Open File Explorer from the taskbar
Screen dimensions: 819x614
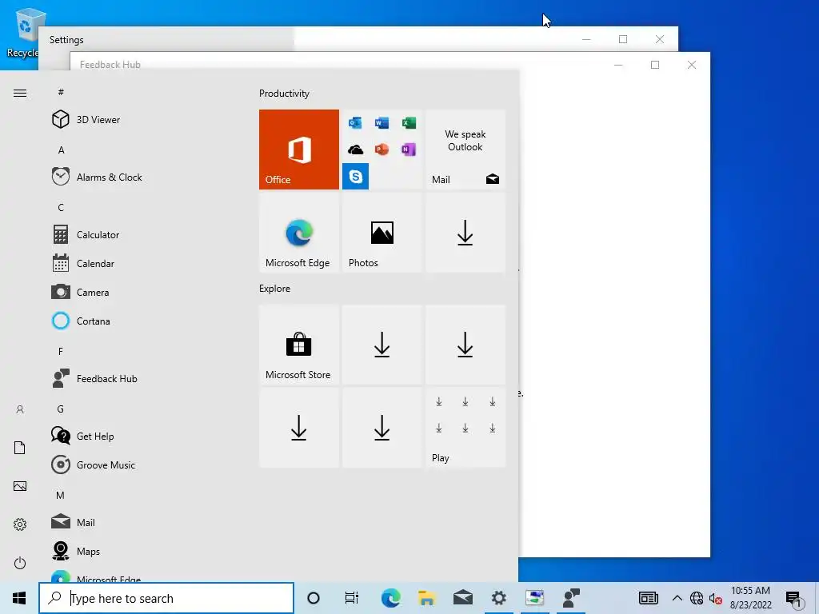pyautogui.click(x=427, y=598)
